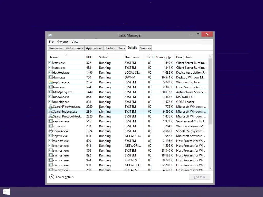263x197 pixels.
Task: Click the services.exe process icon
Action: click(x=51, y=121)
